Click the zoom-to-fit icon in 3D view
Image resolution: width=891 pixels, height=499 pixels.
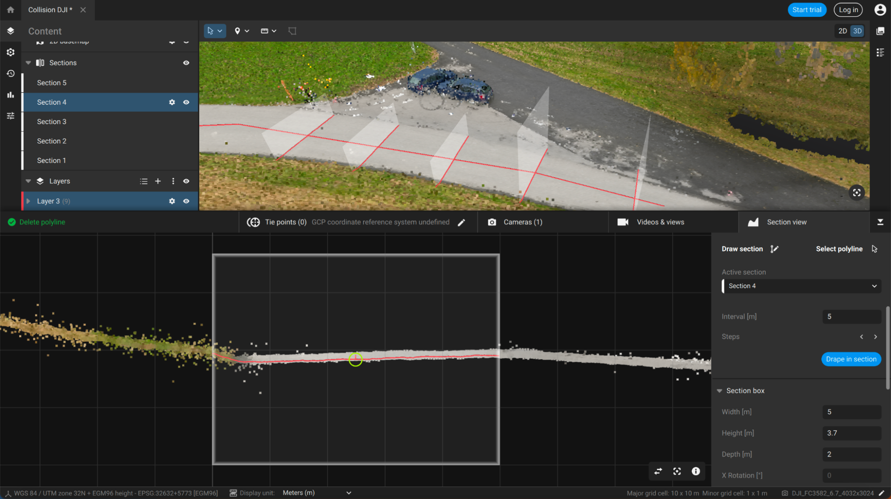(x=856, y=193)
